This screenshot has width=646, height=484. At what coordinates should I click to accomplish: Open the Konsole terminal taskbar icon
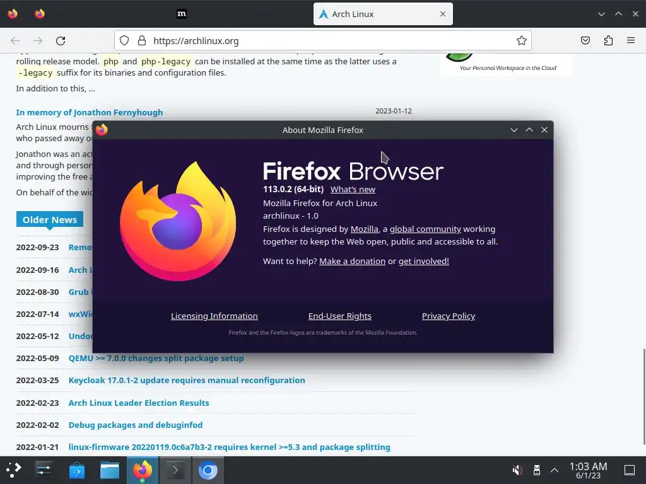(x=175, y=470)
